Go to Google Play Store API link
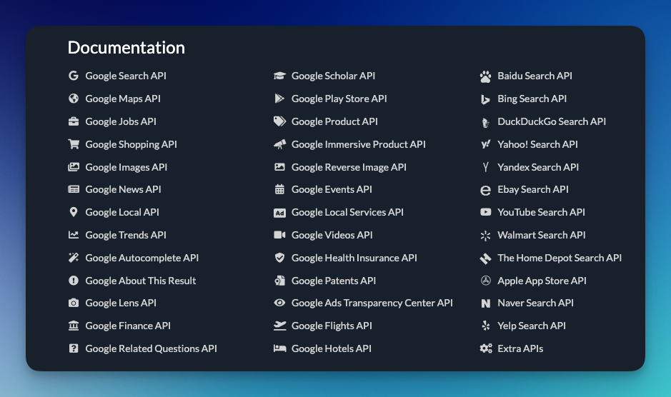Viewport: 671px width, 397px height. coord(339,99)
